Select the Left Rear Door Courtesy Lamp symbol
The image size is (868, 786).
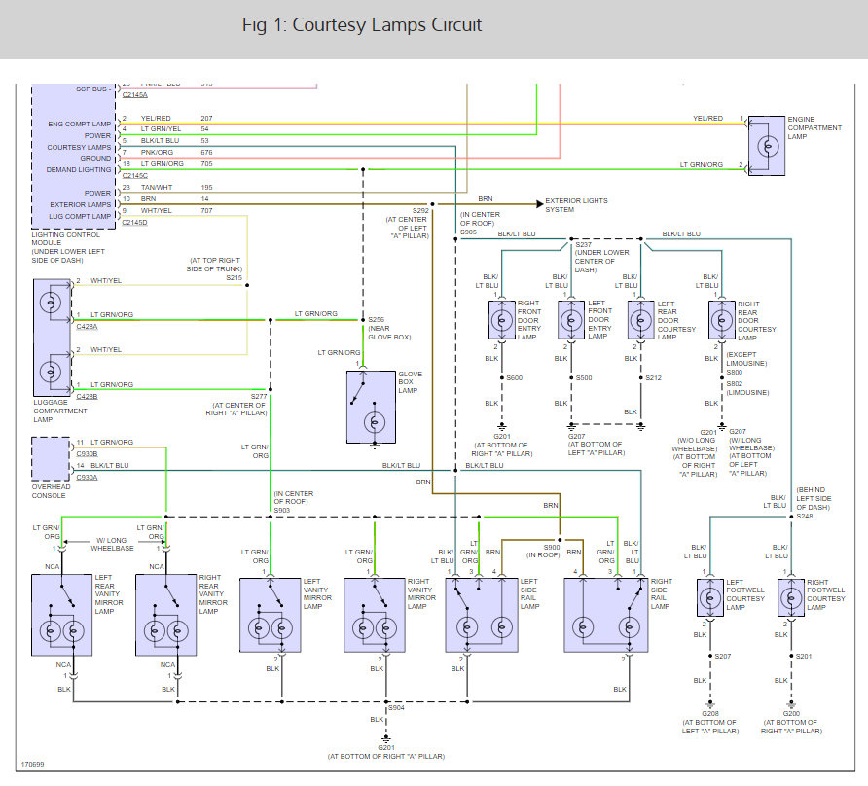click(641, 320)
